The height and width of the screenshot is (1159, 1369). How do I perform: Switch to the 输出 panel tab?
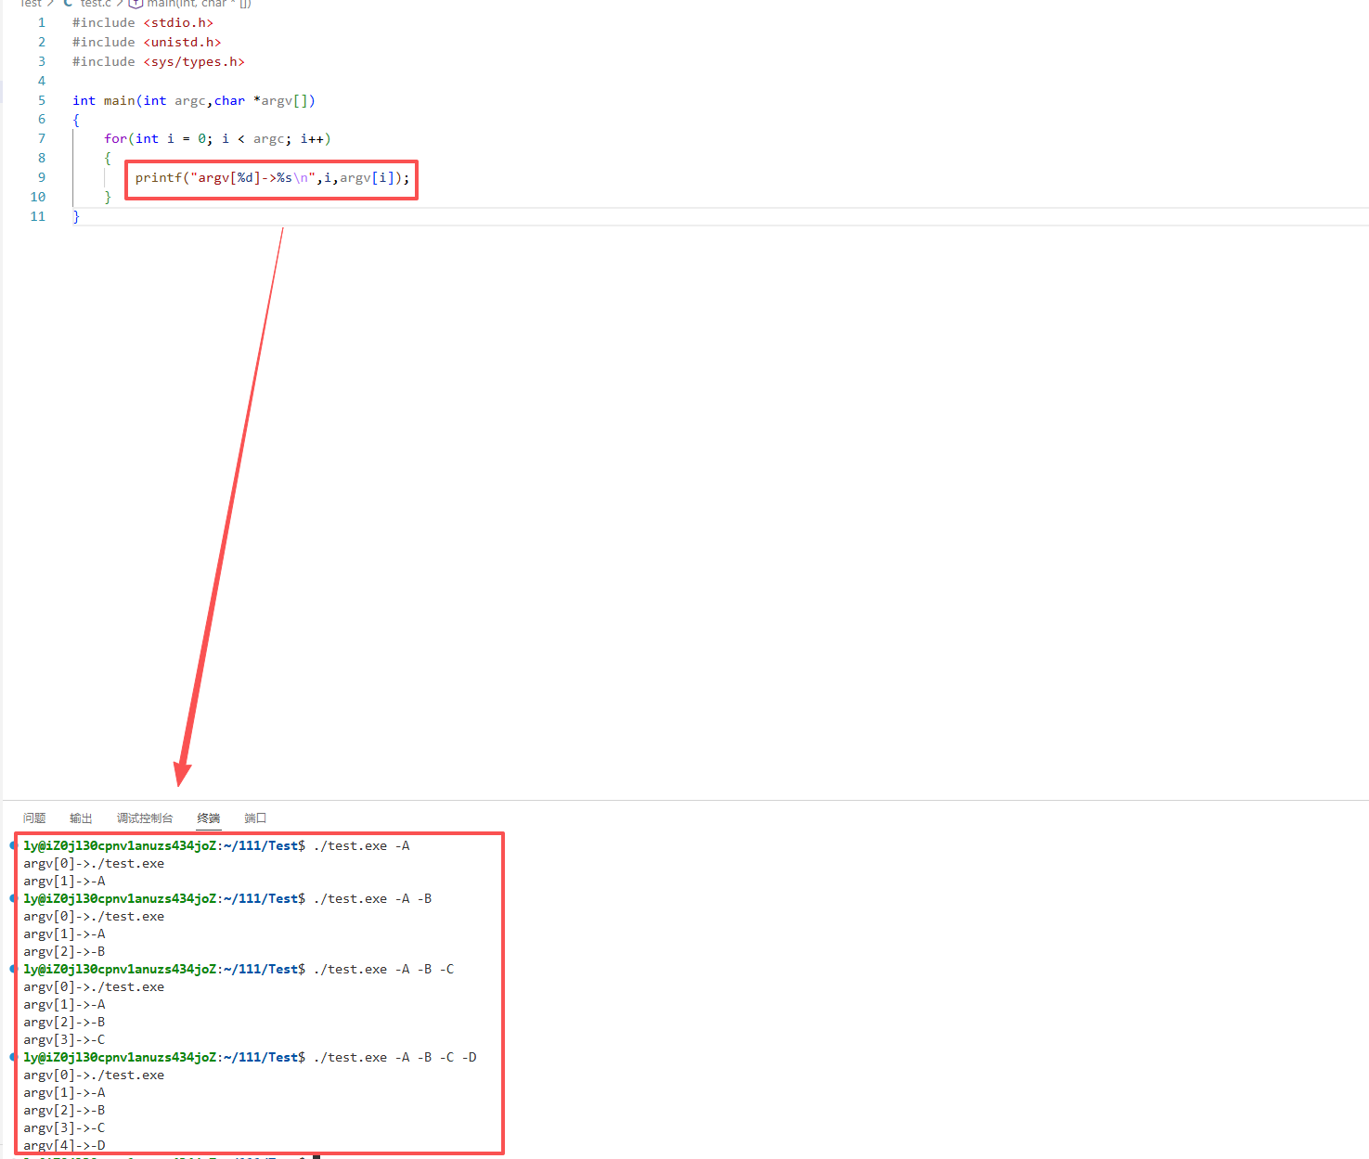[x=81, y=818]
